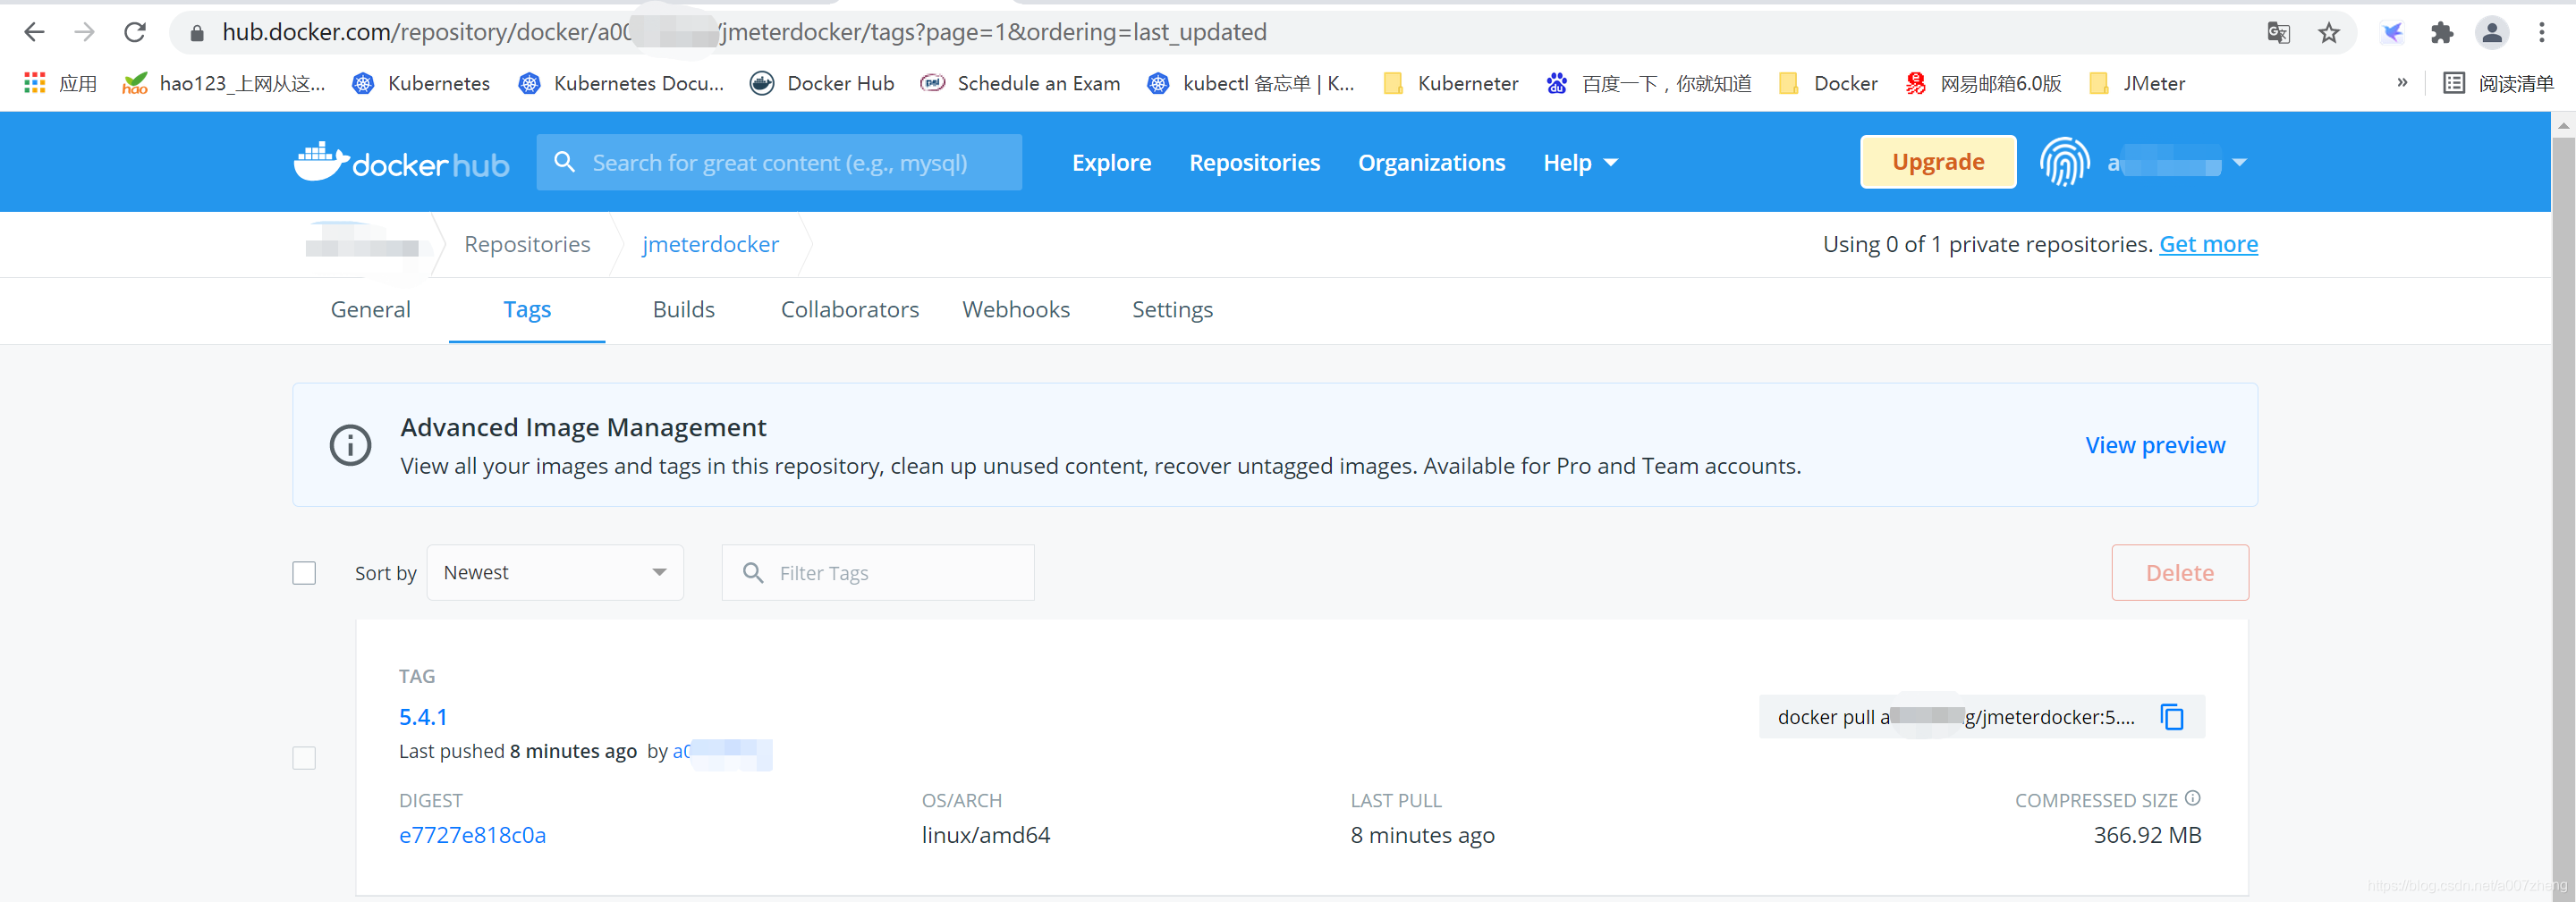
Task: Go back using browser back arrow
Action: click(34, 32)
